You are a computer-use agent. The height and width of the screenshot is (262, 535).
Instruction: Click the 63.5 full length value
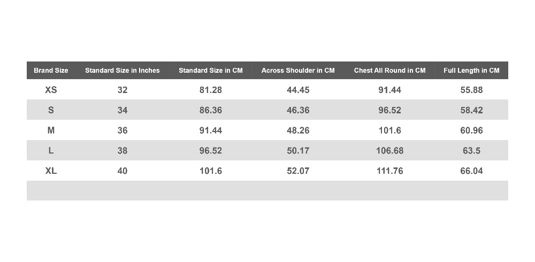point(471,150)
